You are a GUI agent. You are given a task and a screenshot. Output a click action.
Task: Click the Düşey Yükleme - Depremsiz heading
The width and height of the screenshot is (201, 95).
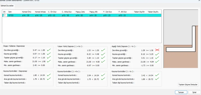click(x=14, y=46)
